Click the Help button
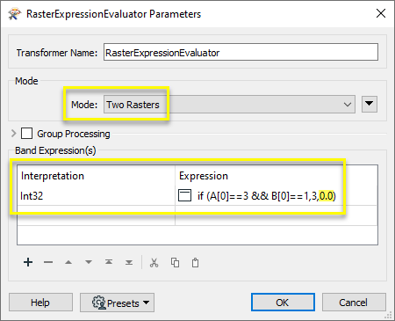This screenshot has height=321, width=395. 40,303
